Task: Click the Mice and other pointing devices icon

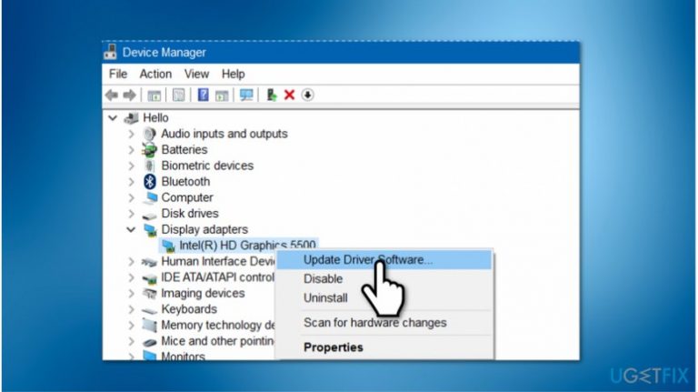Action: [150, 342]
